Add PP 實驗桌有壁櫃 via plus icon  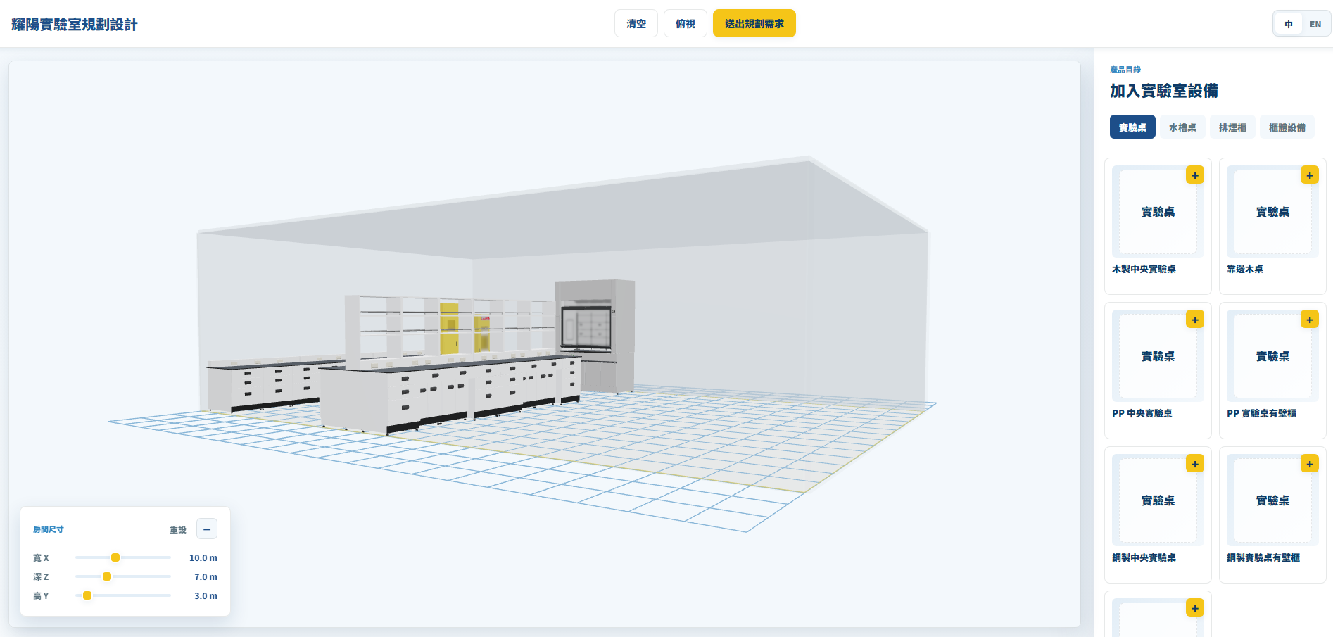pyautogui.click(x=1309, y=320)
